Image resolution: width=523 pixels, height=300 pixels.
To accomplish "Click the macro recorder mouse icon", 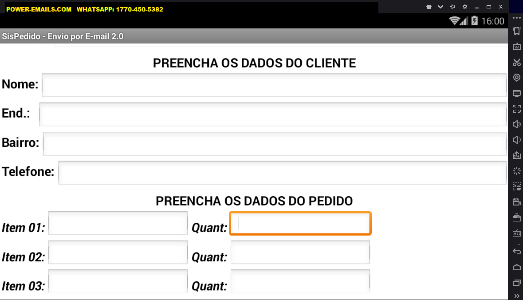I will (517, 186).
